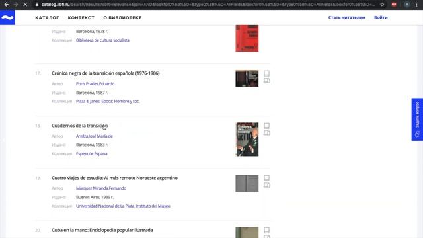
Task: Click the browser forward arrow
Action: [x=16, y=5]
